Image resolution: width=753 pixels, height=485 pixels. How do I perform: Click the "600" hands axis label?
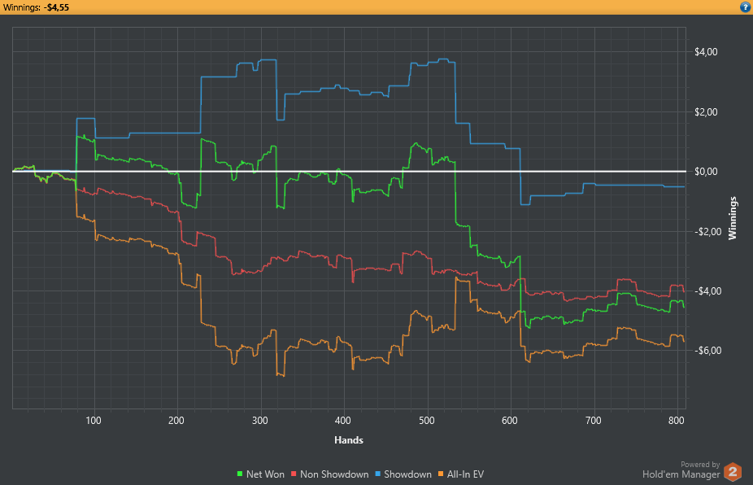[x=510, y=421]
